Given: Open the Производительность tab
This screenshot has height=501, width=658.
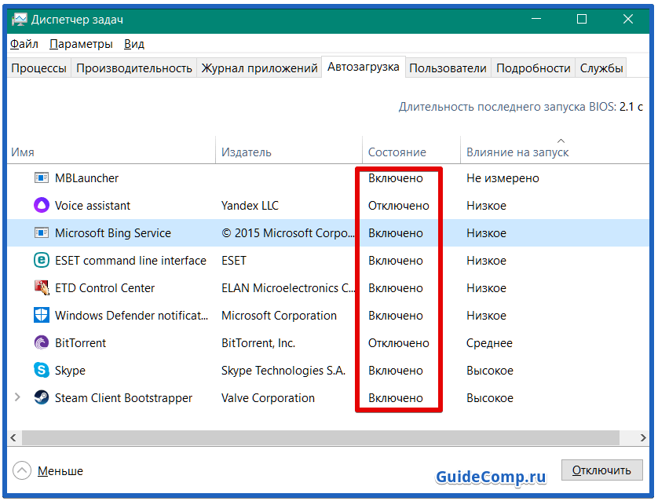Looking at the screenshot, I should pos(133,68).
